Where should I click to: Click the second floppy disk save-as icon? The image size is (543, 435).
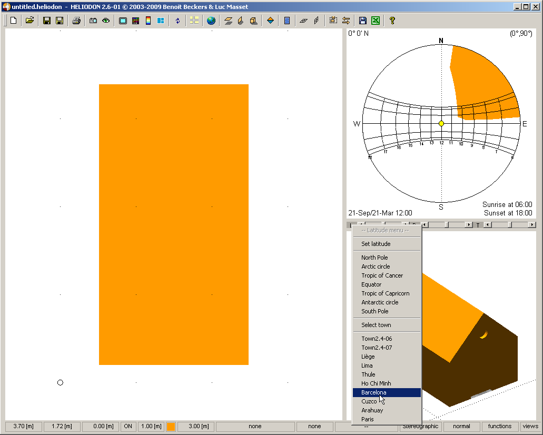point(60,21)
